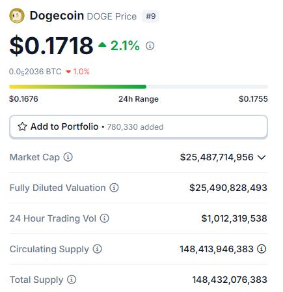Open info icon beside Circulating Supply label
The image size is (283, 292).
click(98, 249)
